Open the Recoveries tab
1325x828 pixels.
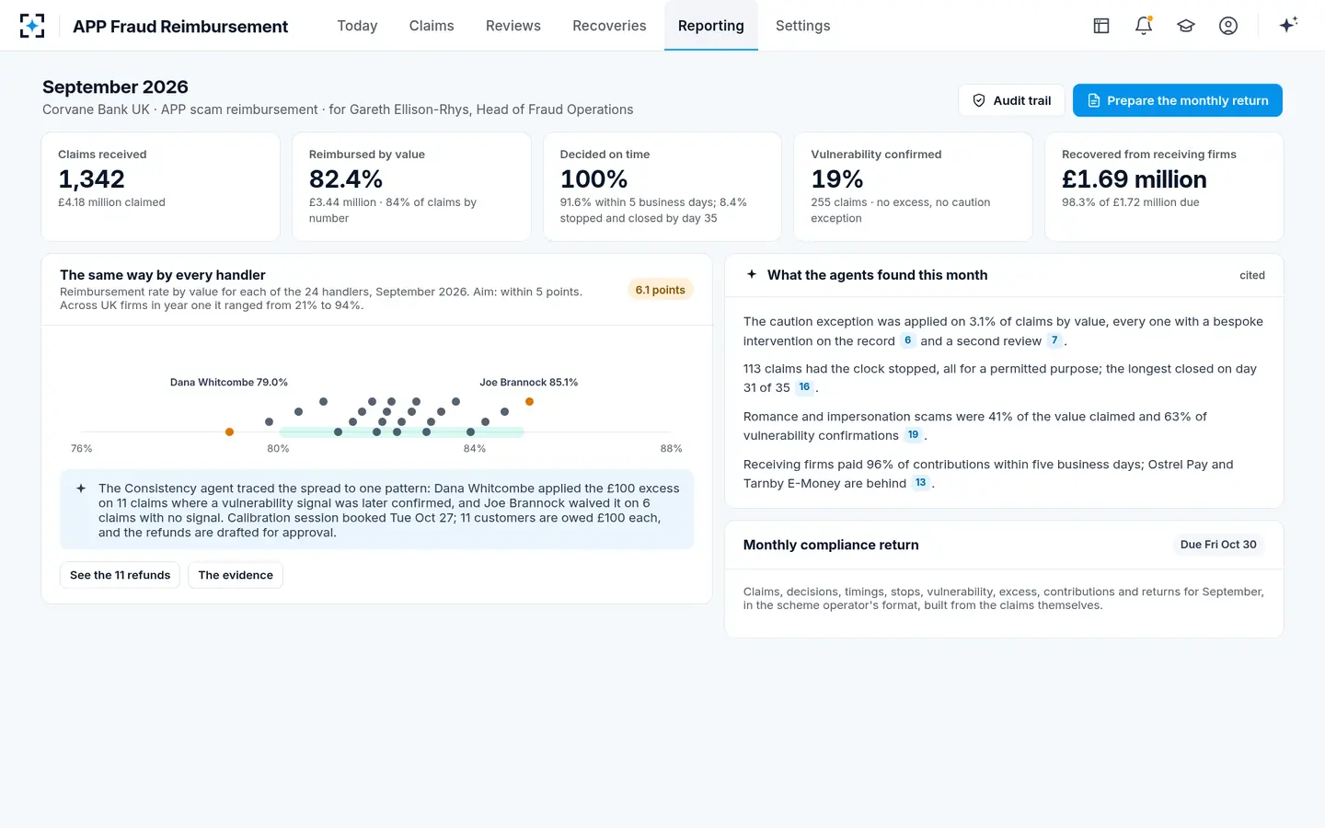click(x=609, y=26)
